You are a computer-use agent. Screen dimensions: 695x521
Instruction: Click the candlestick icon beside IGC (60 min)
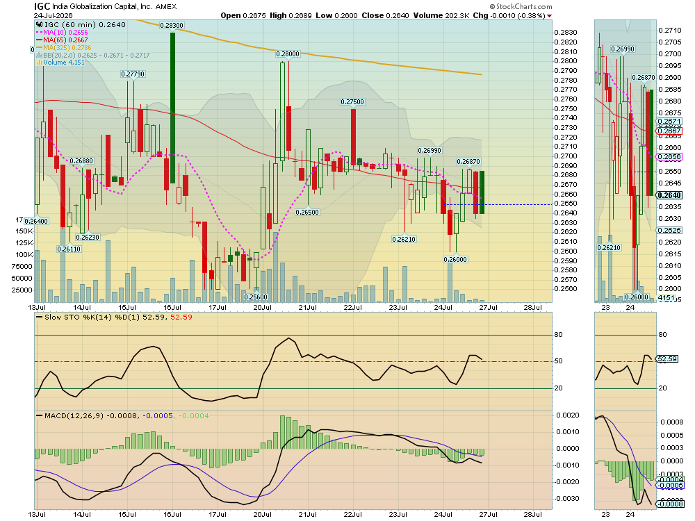(39, 25)
